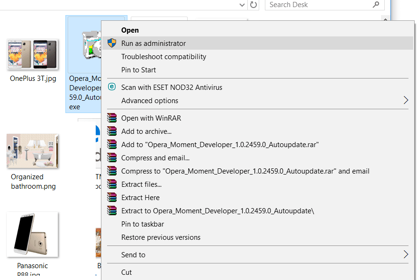Viewport: 417px width, 280px height.
Task: Choose Restore previous versions
Action: 257,237
